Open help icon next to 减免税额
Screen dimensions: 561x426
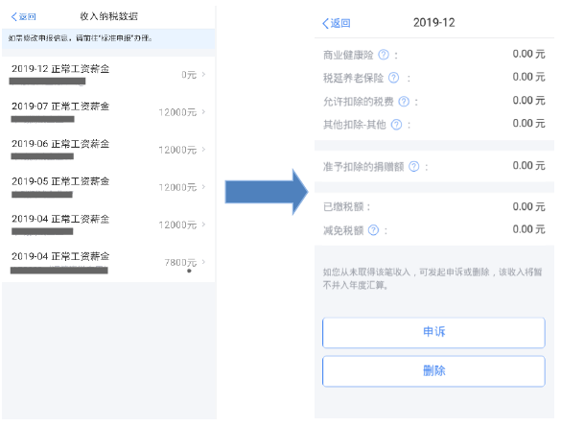(373, 230)
